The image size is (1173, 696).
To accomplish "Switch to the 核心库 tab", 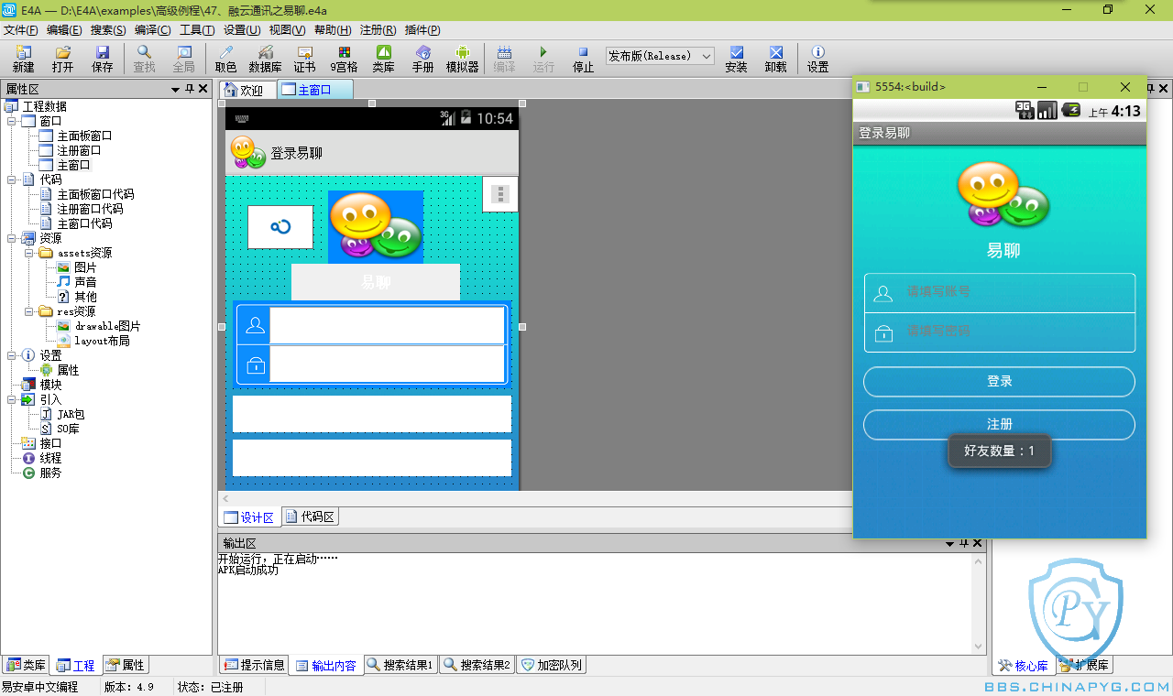I will coord(1024,666).
